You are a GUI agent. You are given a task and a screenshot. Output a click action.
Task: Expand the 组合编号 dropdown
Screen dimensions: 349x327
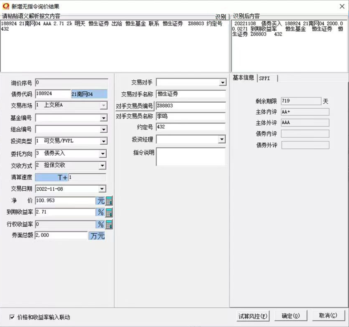104,129
